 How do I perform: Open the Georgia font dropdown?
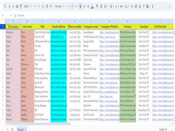[x=60, y=6]
